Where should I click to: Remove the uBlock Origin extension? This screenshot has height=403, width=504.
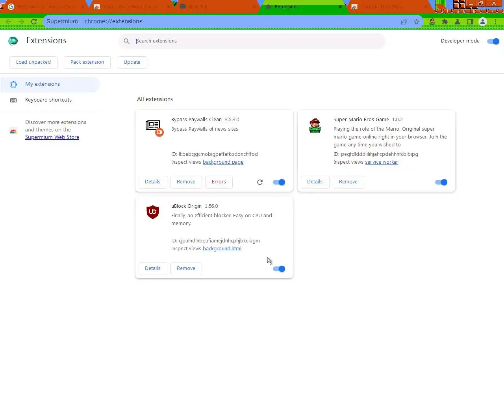tap(186, 268)
